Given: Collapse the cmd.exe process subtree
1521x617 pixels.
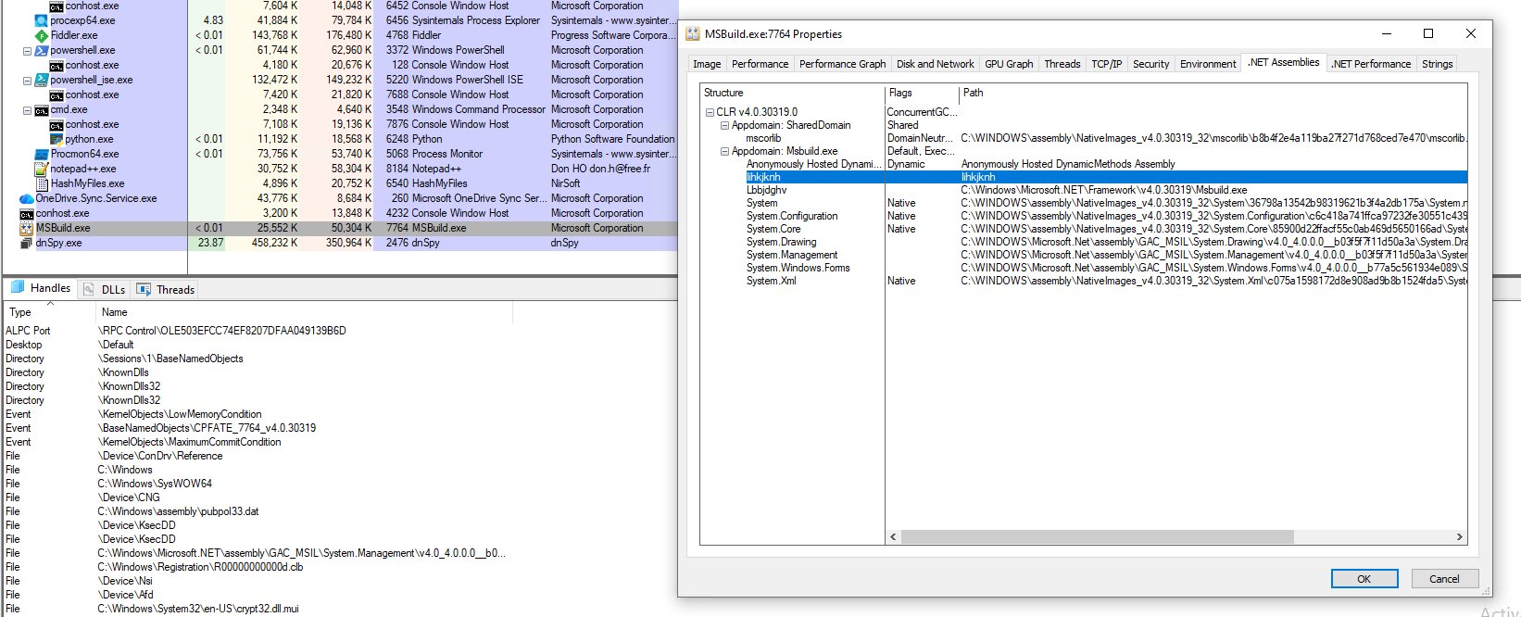Looking at the screenshot, I should (27, 109).
